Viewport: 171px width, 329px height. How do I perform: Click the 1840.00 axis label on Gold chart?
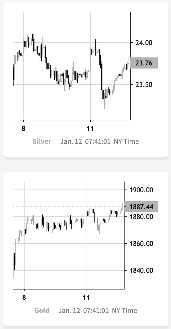point(141,270)
